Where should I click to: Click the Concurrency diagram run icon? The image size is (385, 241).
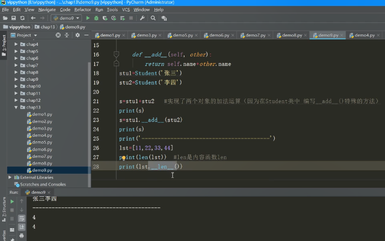(122, 18)
